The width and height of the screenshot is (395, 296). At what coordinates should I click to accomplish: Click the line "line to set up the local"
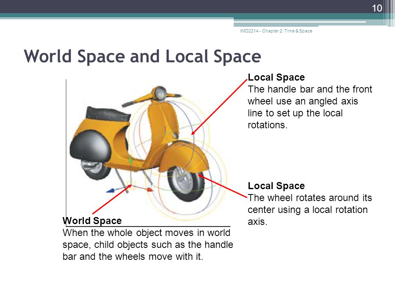[x=295, y=113]
